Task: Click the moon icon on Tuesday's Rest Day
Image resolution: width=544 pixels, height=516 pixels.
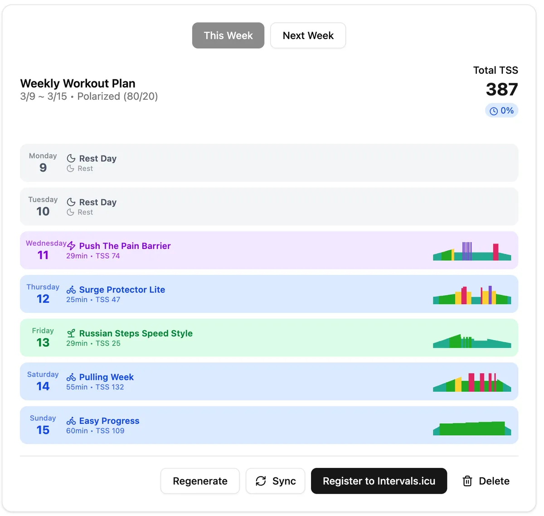Action: tap(71, 202)
